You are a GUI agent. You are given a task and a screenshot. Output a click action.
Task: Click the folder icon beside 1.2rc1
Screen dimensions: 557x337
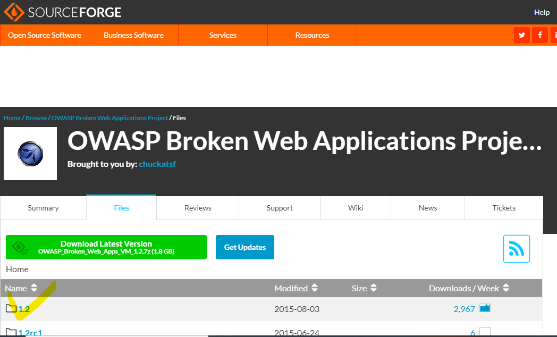coord(11,332)
